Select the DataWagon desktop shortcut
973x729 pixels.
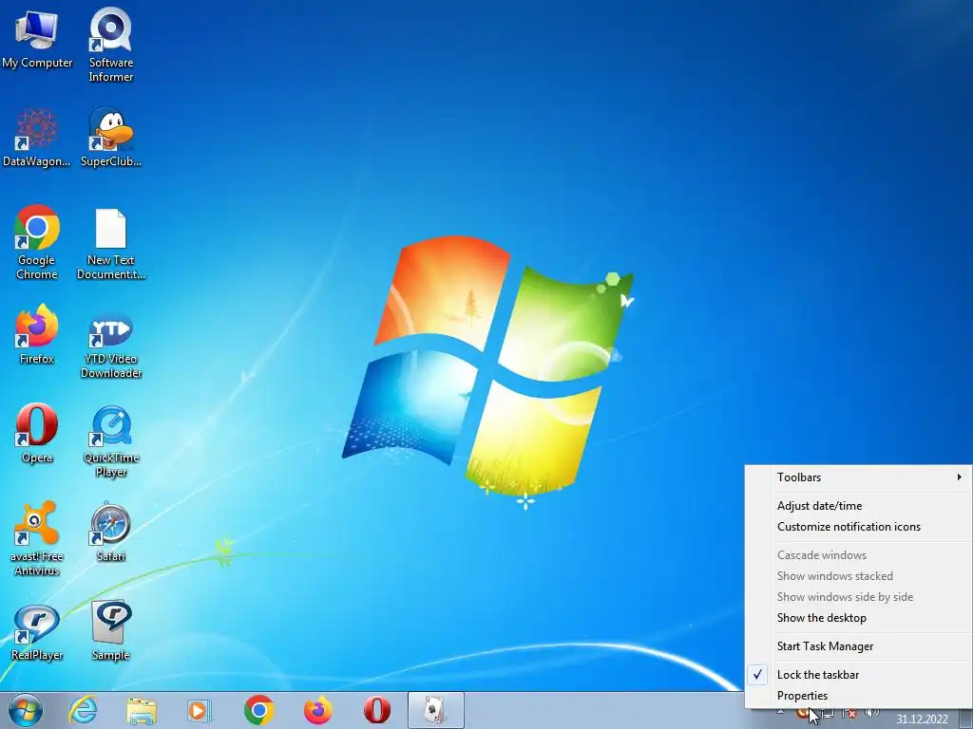[x=37, y=138]
